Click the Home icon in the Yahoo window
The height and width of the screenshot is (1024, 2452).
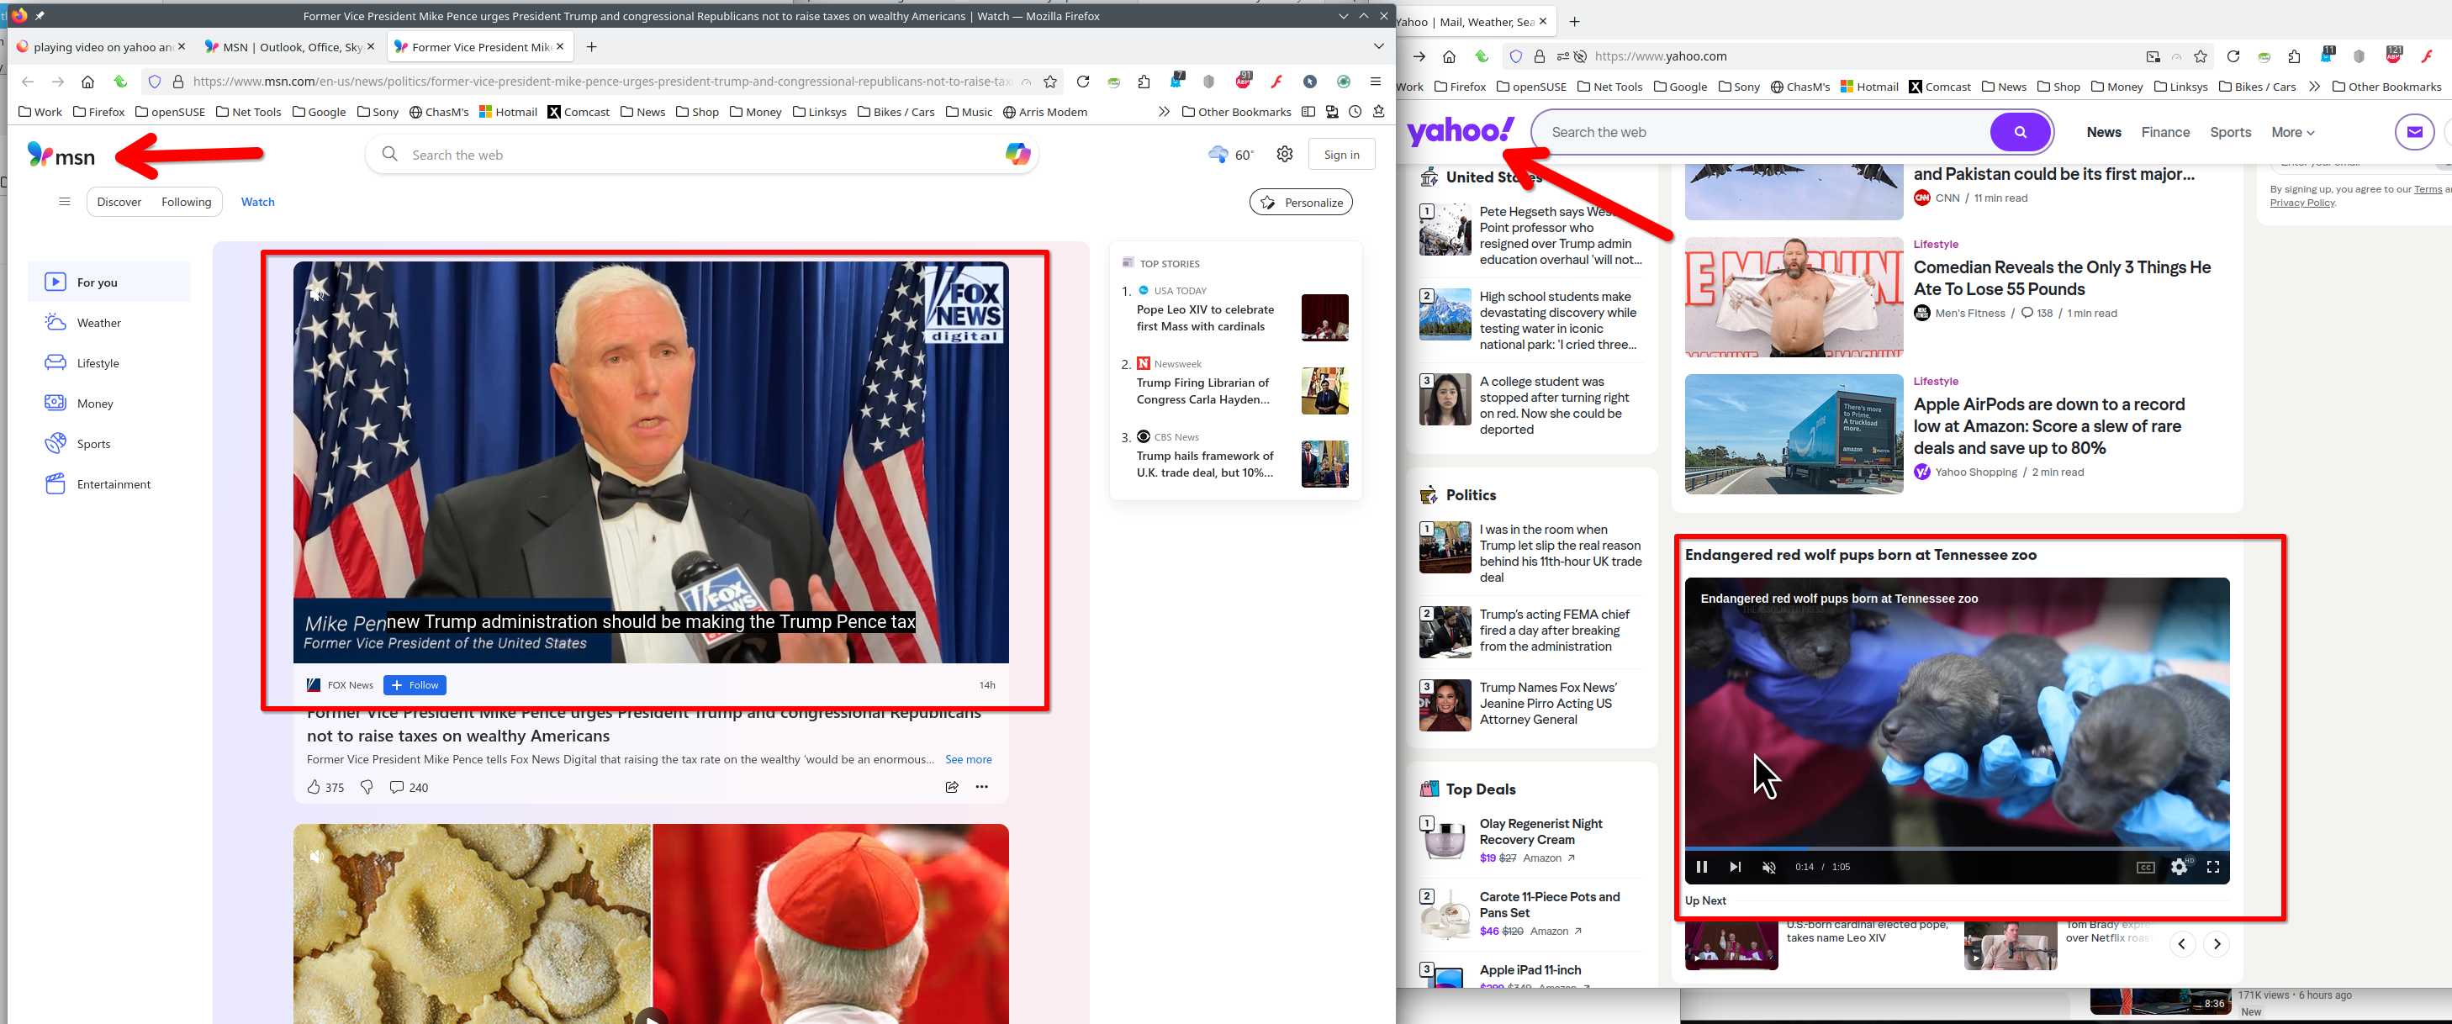pos(1449,56)
